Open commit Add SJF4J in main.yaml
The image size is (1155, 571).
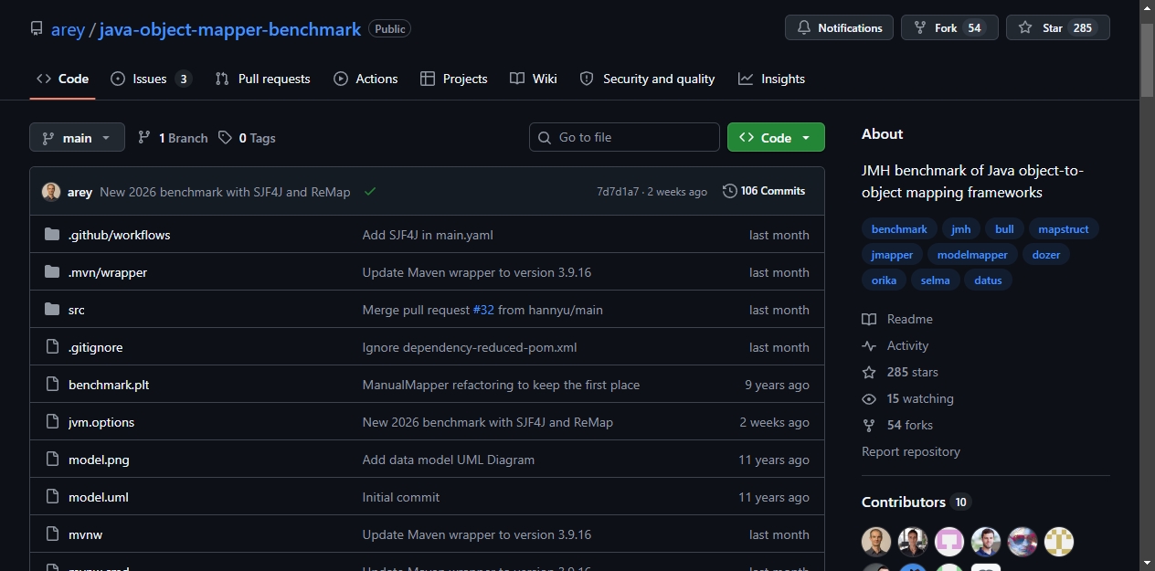click(428, 235)
